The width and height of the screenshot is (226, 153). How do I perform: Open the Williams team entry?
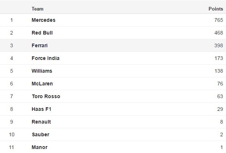click(42, 71)
